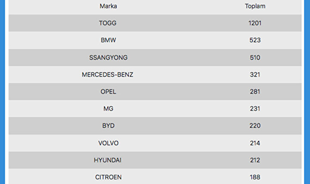Click the Toplam column header

[255, 6]
